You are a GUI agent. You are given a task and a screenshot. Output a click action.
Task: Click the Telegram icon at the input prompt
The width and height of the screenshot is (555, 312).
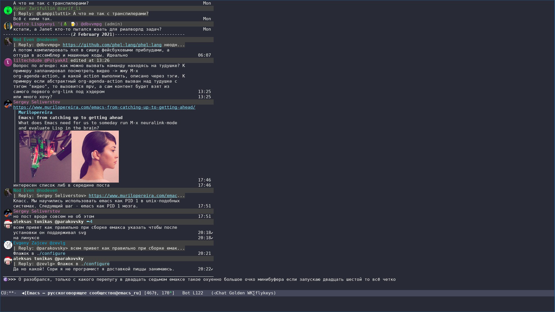[5, 279]
